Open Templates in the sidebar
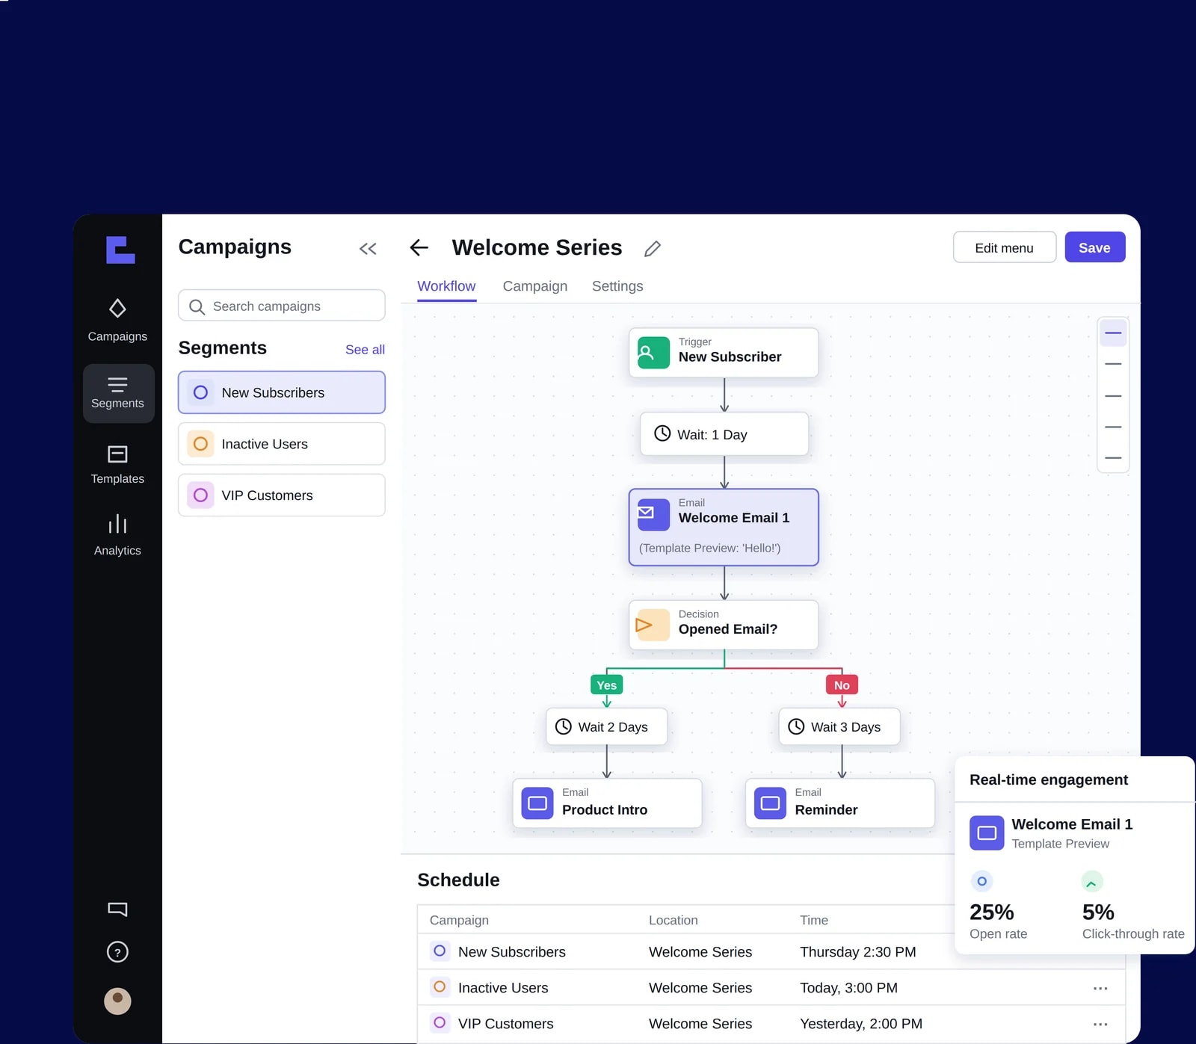 point(117,465)
